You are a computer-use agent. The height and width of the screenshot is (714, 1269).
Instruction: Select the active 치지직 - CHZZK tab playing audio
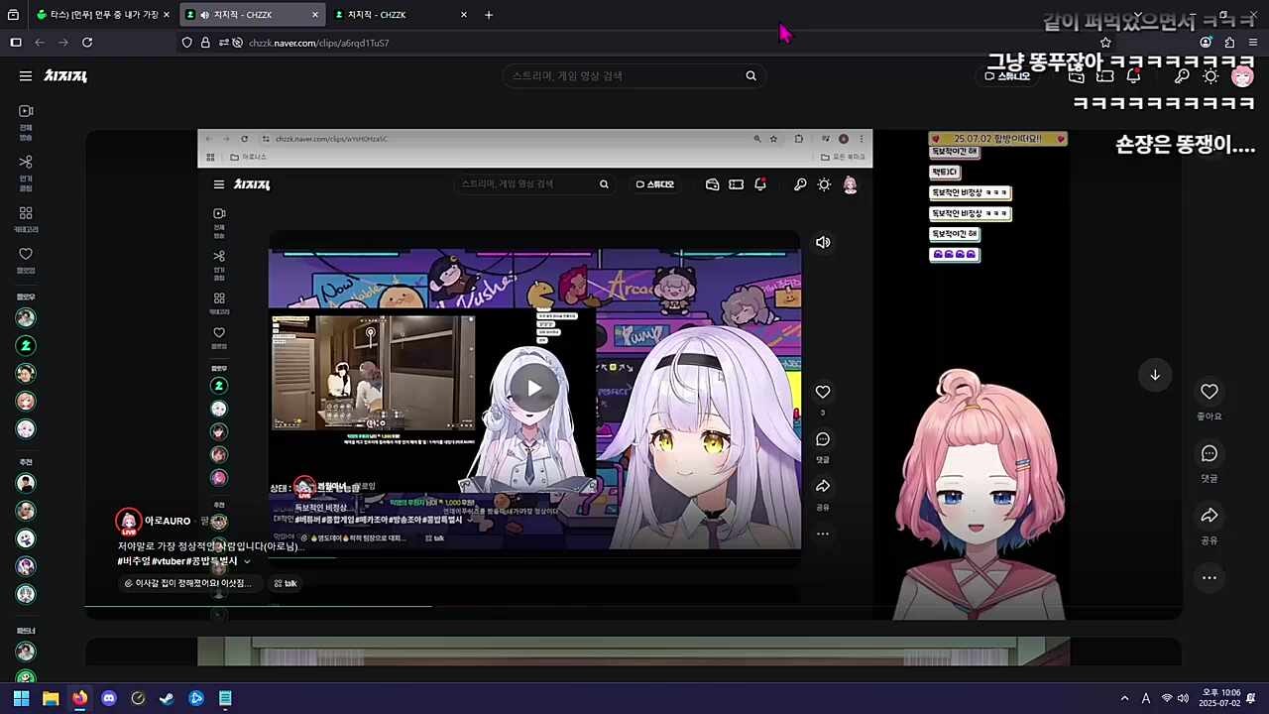[x=253, y=15]
